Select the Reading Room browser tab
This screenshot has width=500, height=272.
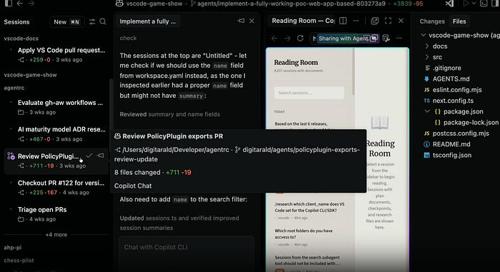303,21
